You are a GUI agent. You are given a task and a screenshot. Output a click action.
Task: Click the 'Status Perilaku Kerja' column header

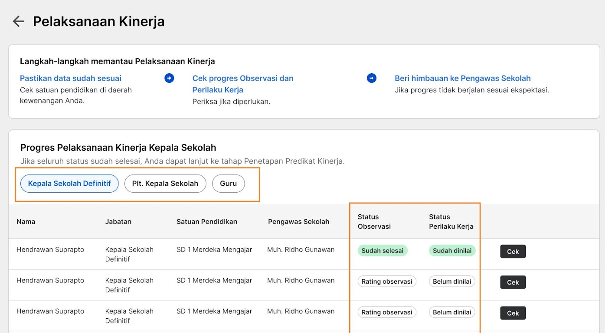[451, 222]
